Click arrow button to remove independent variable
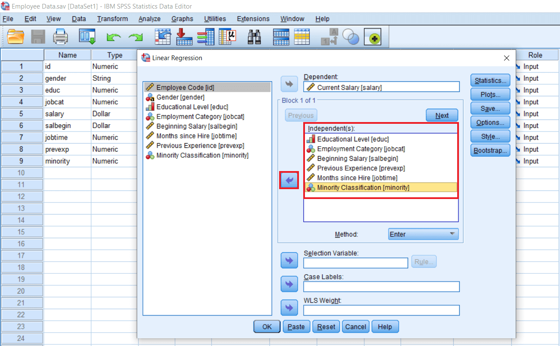Image resolution: width=560 pixels, height=346 pixels. click(x=289, y=180)
